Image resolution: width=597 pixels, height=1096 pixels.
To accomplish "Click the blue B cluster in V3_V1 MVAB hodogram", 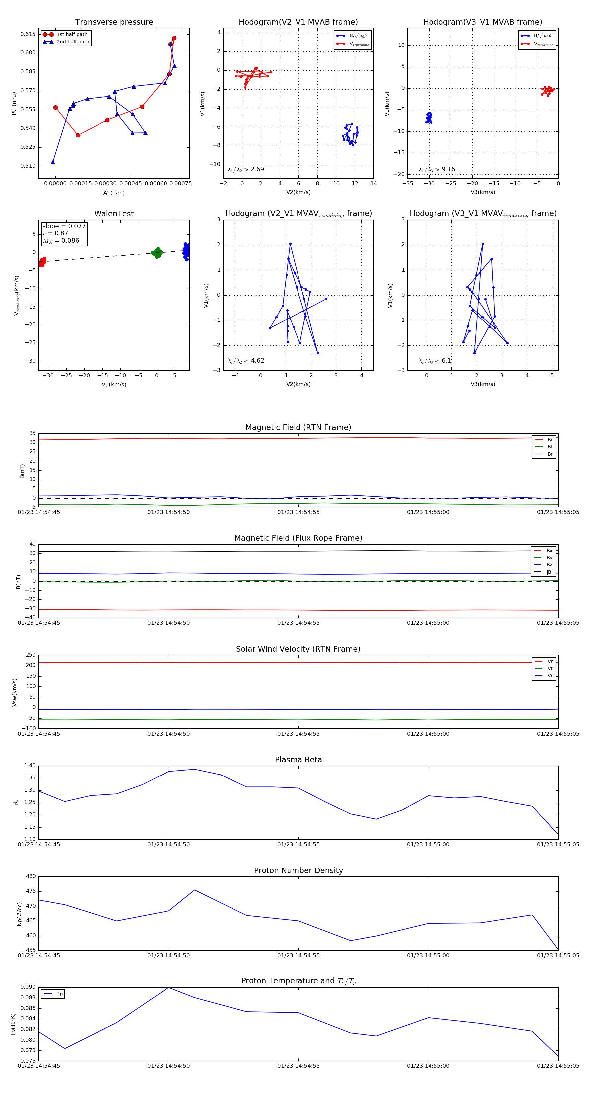I will [x=429, y=118].
